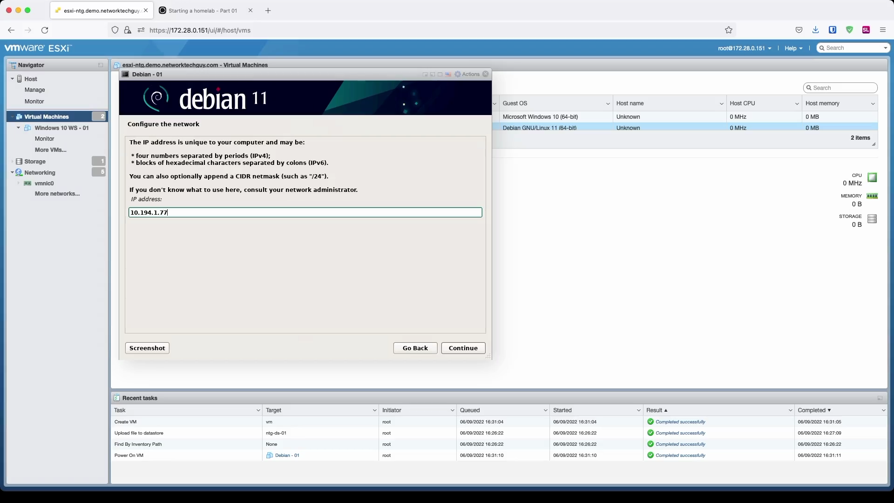The image size is (894, 503).
Task: Reload the browser page
Action: pyautogui.click(x=45, y=30)
